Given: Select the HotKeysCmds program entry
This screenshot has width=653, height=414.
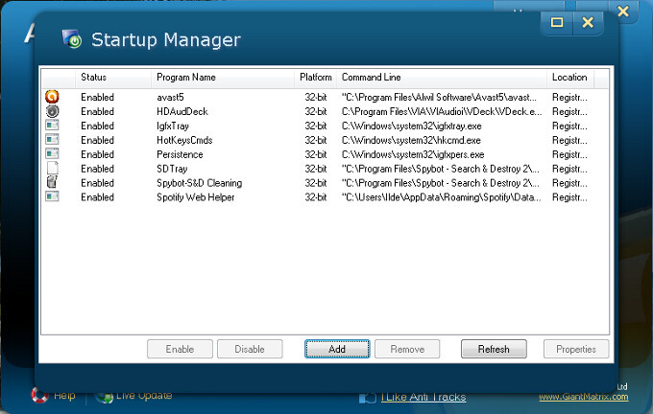Looking at the screenshot, I should pos(182,140).
